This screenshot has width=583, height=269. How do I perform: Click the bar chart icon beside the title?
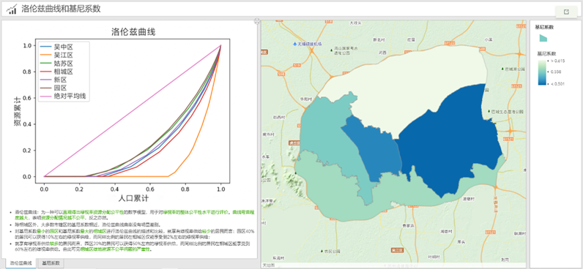(12, 10)
